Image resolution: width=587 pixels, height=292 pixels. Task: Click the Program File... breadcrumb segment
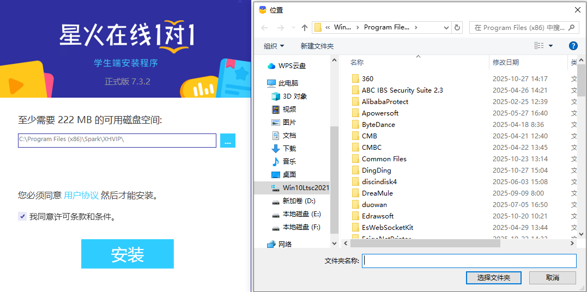pyautogui.click(x=387, y=27)
